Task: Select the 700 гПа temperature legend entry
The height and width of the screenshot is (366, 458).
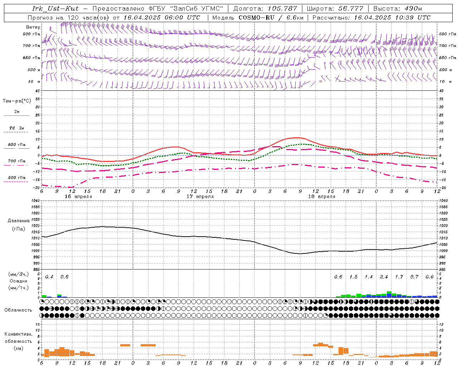Action: click(x=17, y=161)
